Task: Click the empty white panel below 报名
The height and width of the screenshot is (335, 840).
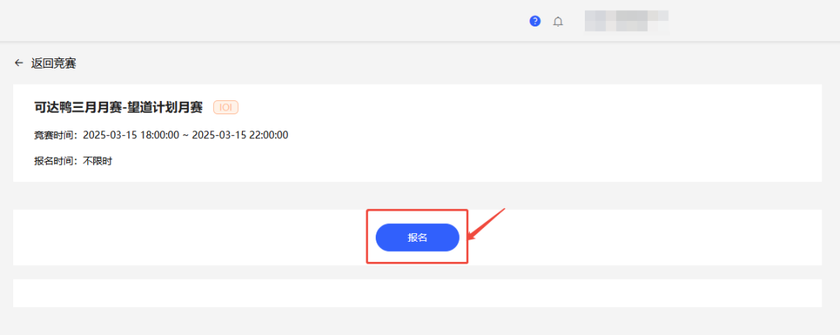Action: 418,293
